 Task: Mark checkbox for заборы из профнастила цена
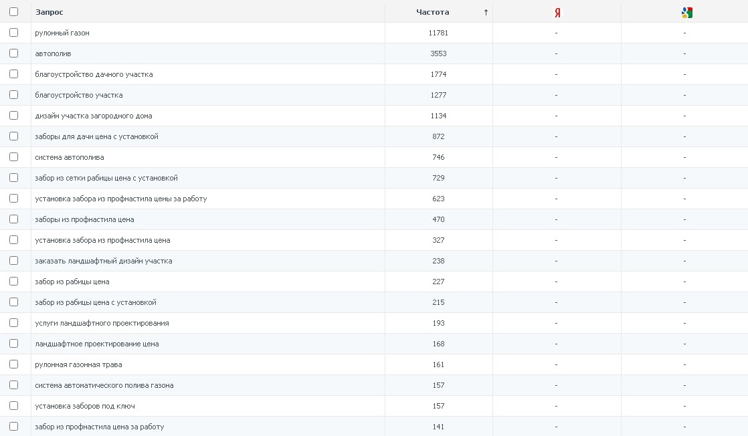tap(14, 219)
